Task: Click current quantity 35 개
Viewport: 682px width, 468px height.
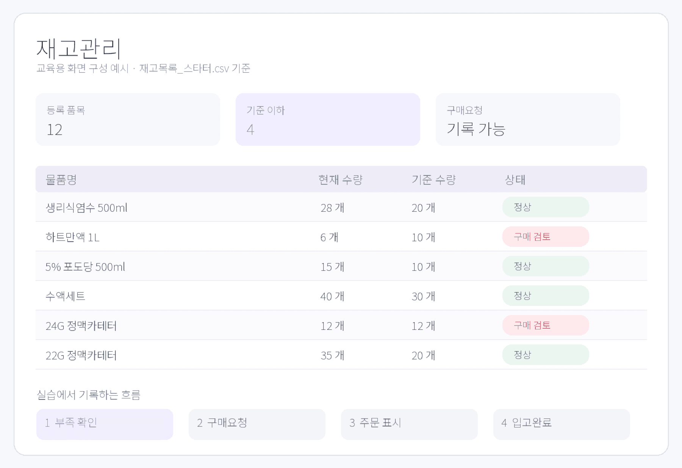Action: 332,355
